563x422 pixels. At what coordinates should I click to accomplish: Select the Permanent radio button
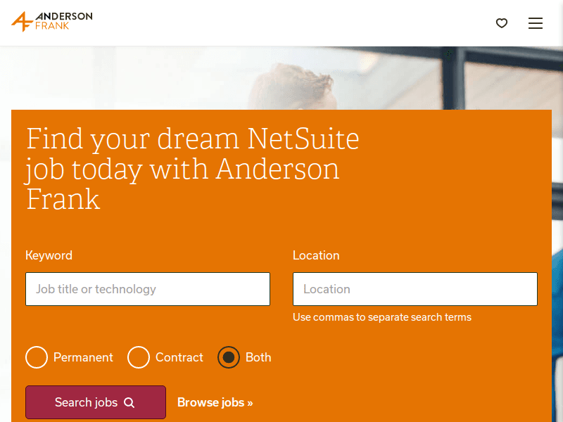point(37,357)
